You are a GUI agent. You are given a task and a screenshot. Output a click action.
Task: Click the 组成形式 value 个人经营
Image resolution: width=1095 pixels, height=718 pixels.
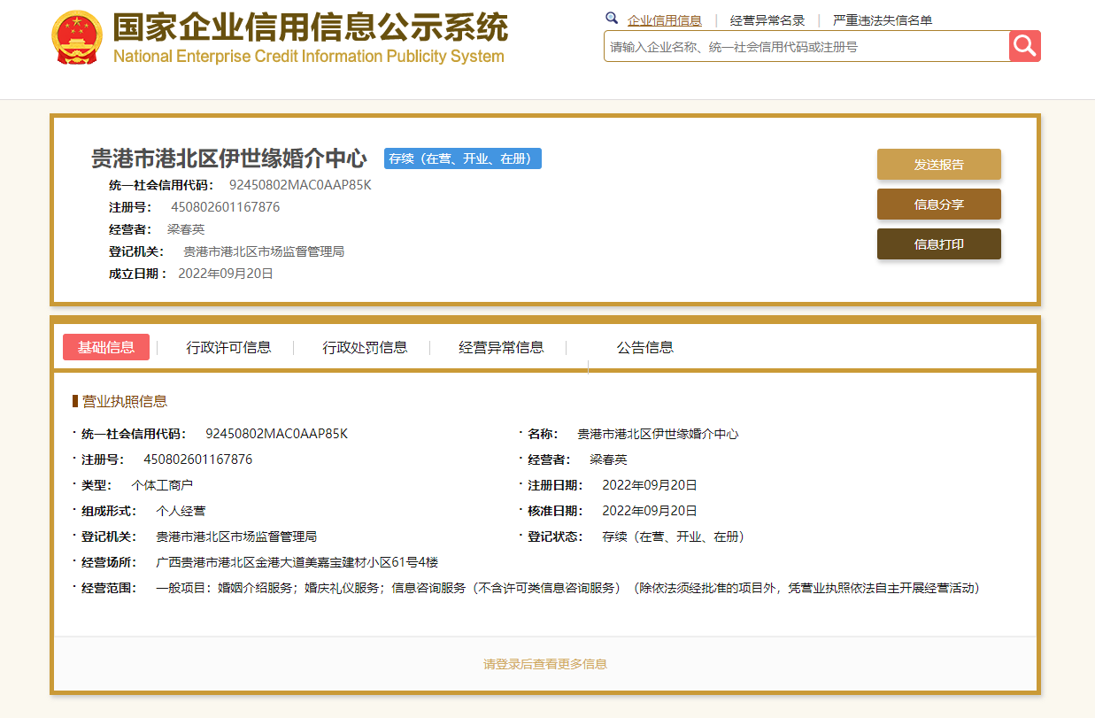pyautogui.click(x=181, y=511)
